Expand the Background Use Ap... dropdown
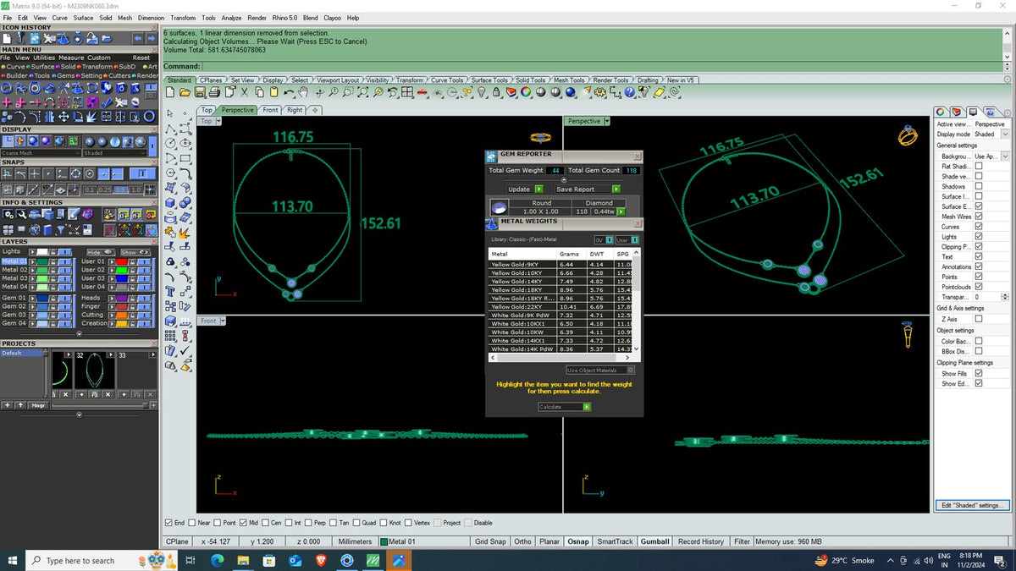 tap(992, 156)
